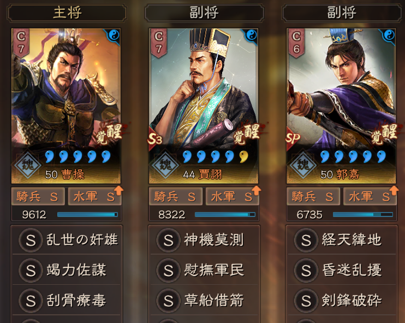Tap the 魏 faction emblem on 賈詡's card
The image size is (405, 323).
click(x=165, y=165)
